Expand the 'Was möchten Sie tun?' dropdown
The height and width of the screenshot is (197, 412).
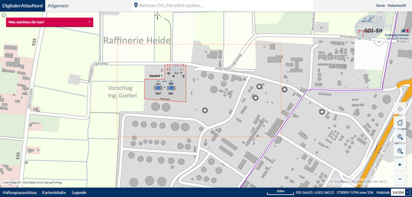[x=49, y=22]
